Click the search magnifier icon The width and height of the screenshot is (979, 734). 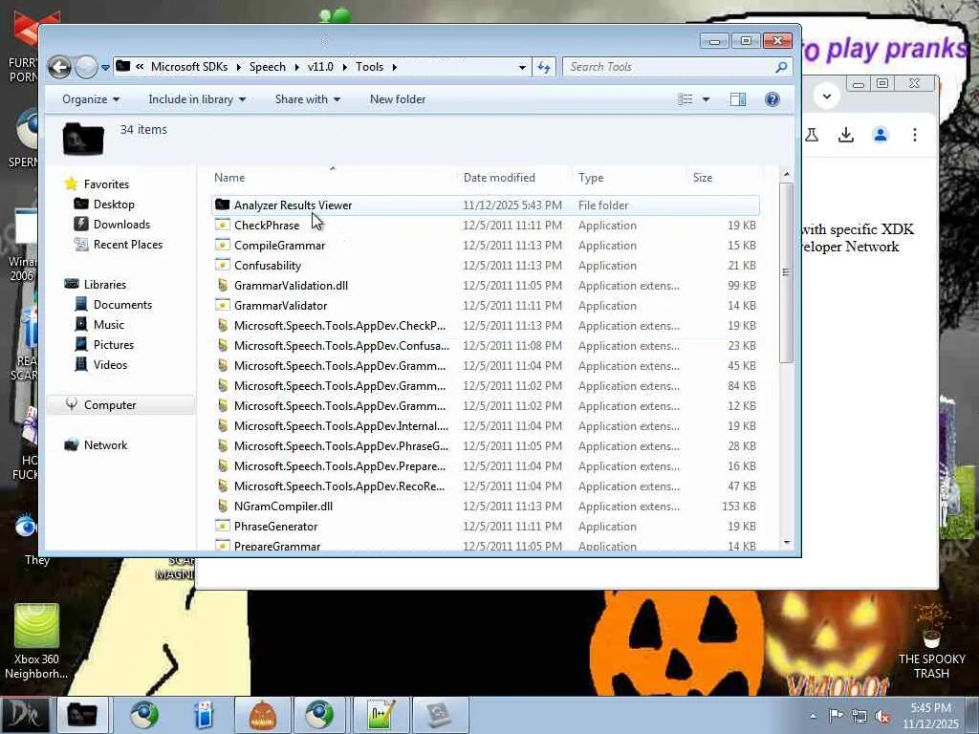(781, 67)
